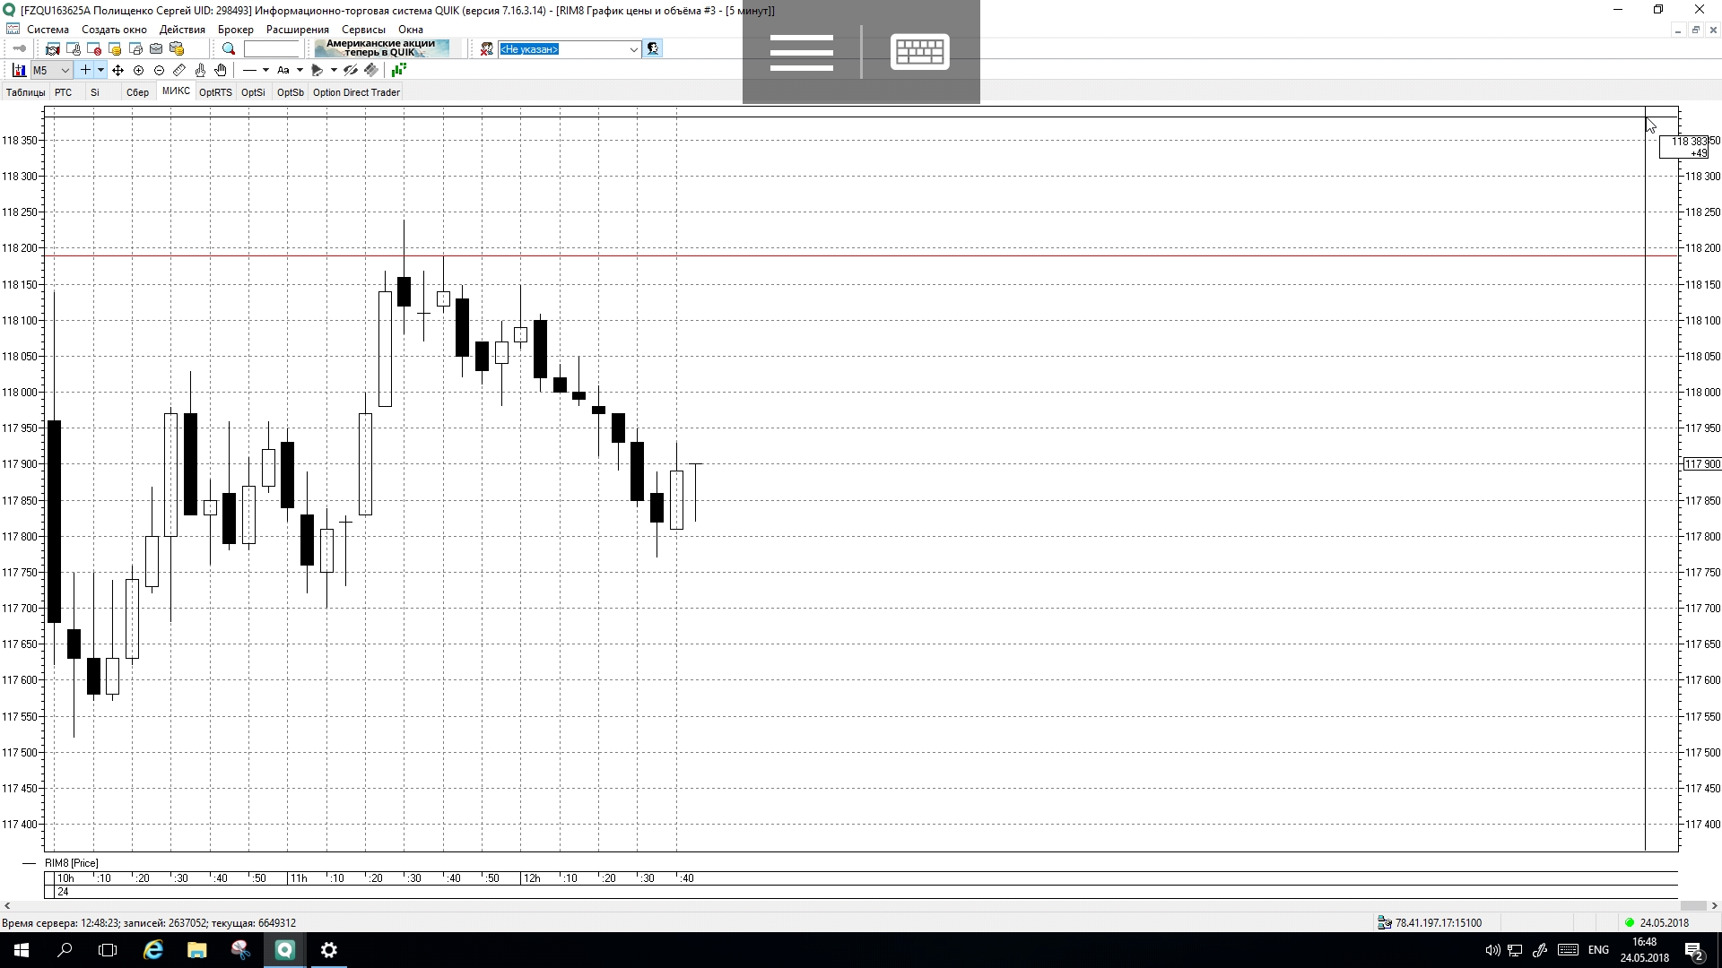Select the ruler measurement tool
Screen dimensions: 1722x968
(179, 70)
